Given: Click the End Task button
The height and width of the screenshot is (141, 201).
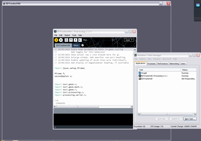Looking at the screenshot, I should [162, 119].
